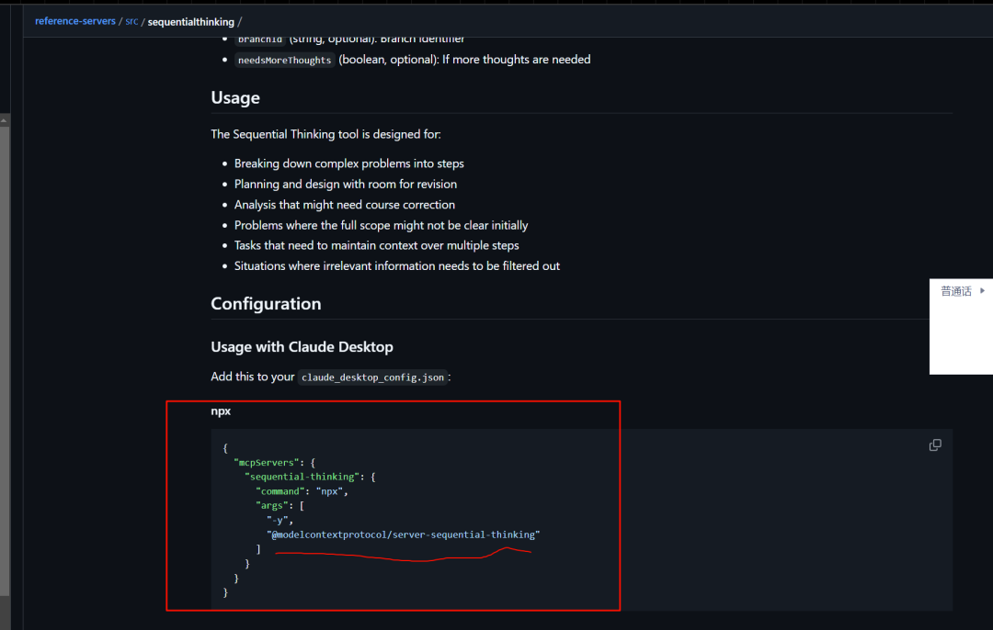Click the Configuration section heading
The width and height of the screenshot is (993, 630).
tap(266, 304)
